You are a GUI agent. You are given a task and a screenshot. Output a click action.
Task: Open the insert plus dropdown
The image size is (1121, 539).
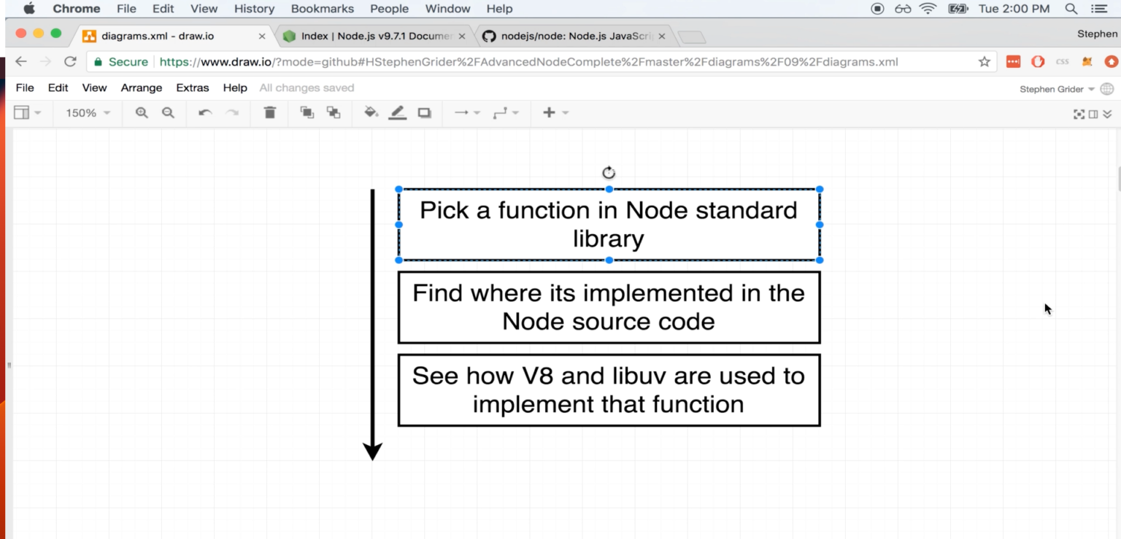click(x=555, y=113)
